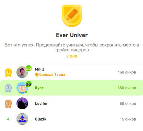
Task: Click the Ever Univer league title
Action: coord(72,35)
